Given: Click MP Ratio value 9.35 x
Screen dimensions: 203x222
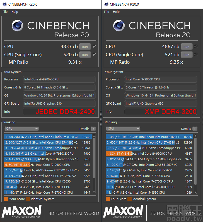Looking at the screenshot, I should coord(177,62).
